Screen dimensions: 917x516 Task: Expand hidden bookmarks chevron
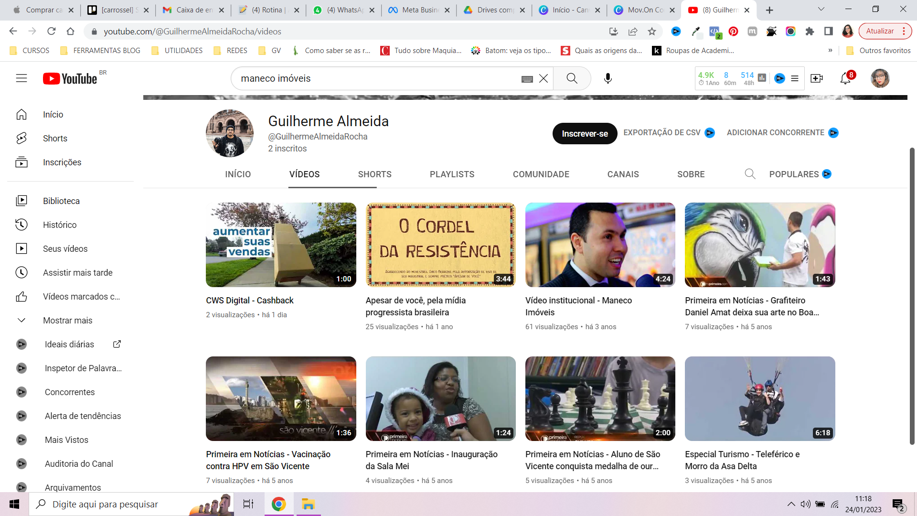coord(830,51)
